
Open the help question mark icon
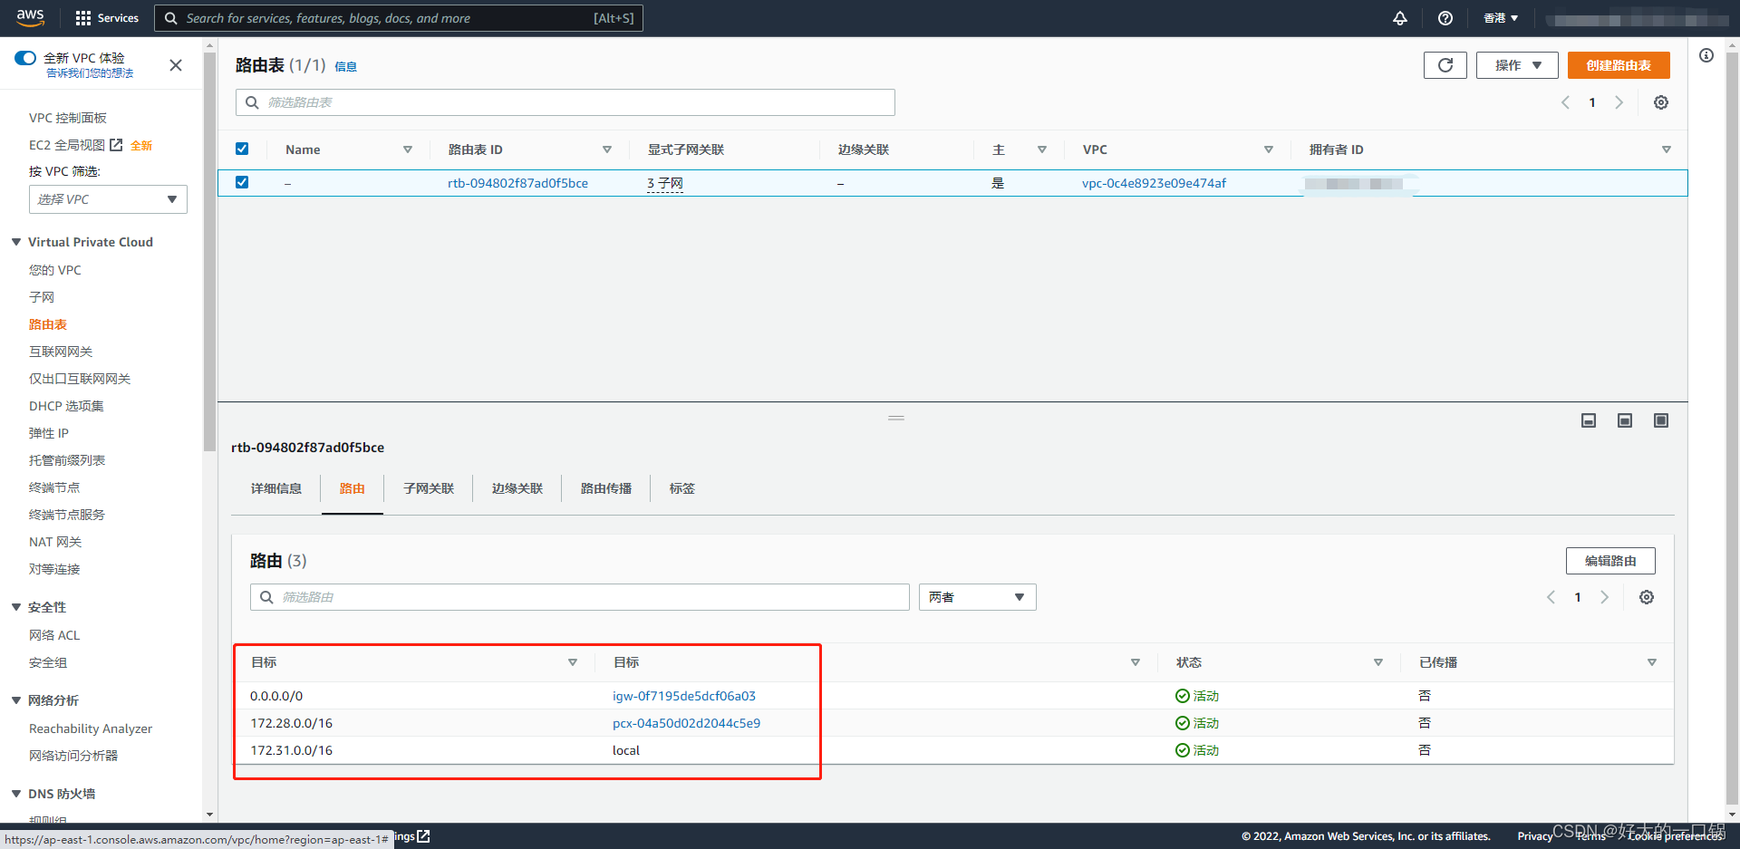(x=1445, y=18)
